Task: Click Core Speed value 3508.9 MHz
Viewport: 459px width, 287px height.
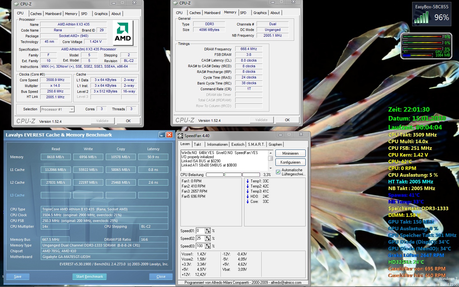Action: pos(55,80)
